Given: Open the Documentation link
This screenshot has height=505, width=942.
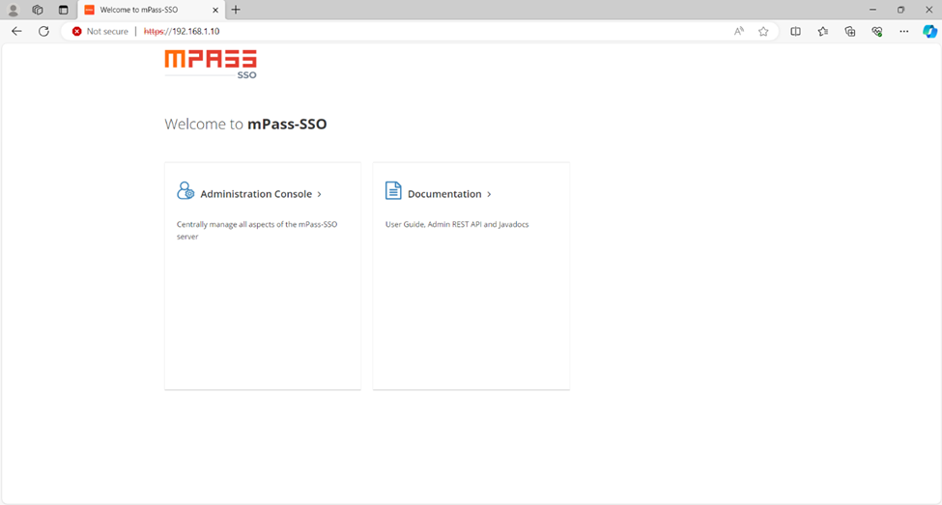Looking at the screenshot, I should [x=444, y=194].
